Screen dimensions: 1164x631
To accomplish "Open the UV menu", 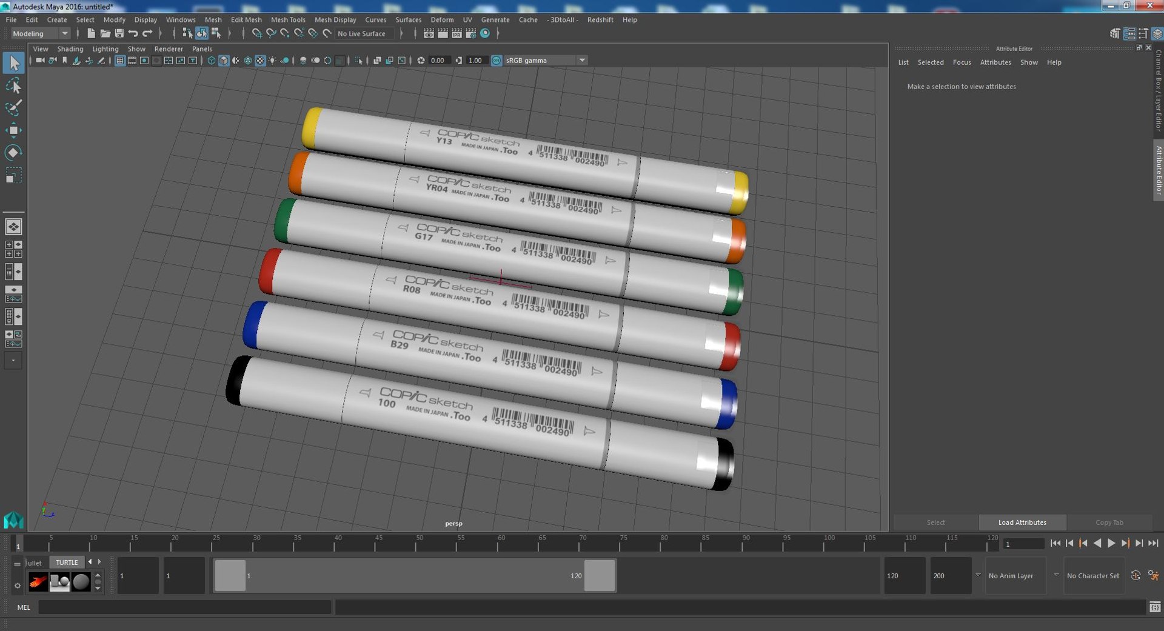I will (467, 20).
